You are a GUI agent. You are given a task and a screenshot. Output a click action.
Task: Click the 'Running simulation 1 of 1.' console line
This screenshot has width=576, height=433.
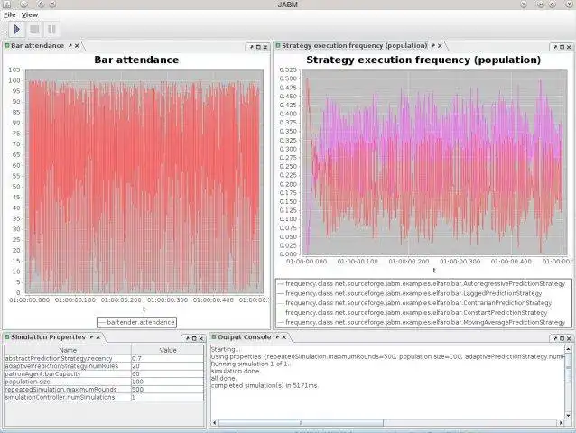(250, 364)
